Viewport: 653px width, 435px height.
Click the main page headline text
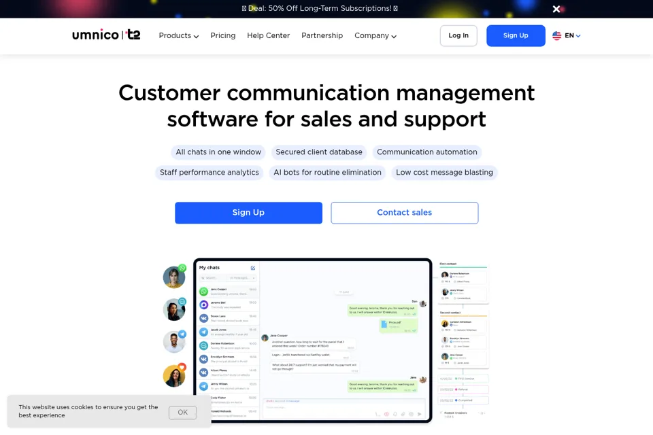coord(326,106)
